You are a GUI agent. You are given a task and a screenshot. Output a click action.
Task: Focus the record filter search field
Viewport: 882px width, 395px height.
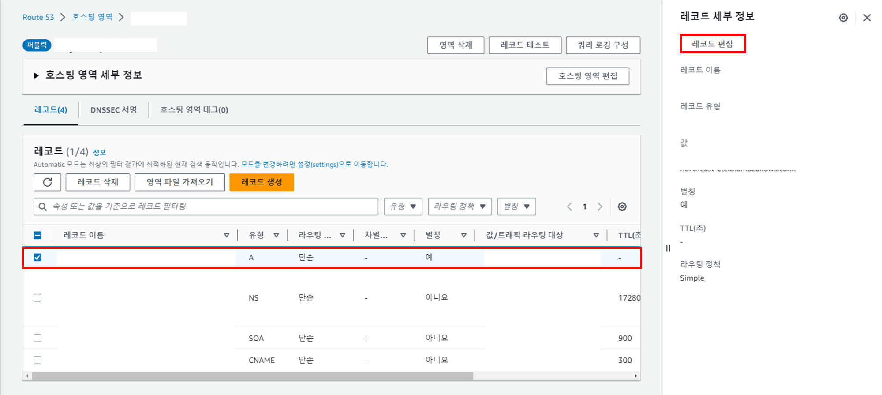[x=206, y=207]
